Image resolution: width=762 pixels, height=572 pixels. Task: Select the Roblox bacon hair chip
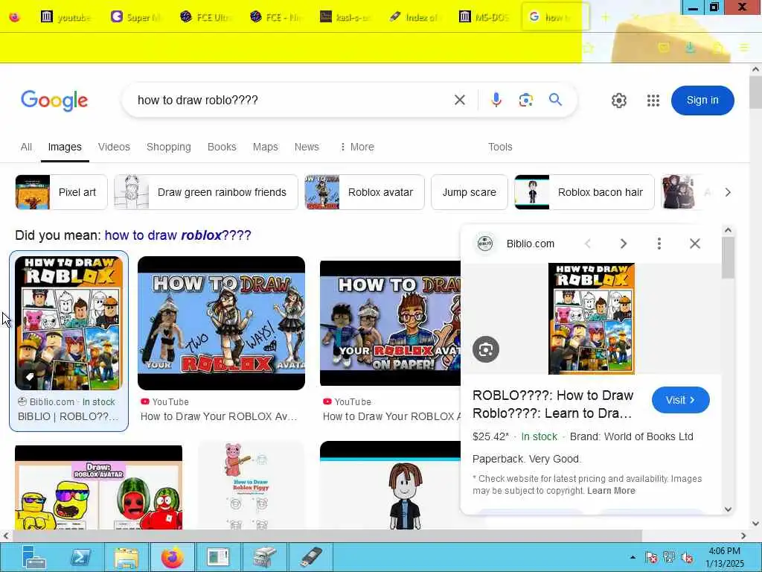(x=584, y=192)
